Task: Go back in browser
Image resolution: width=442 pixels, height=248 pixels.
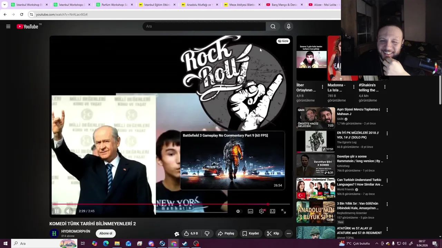Action: pos(5,14)
